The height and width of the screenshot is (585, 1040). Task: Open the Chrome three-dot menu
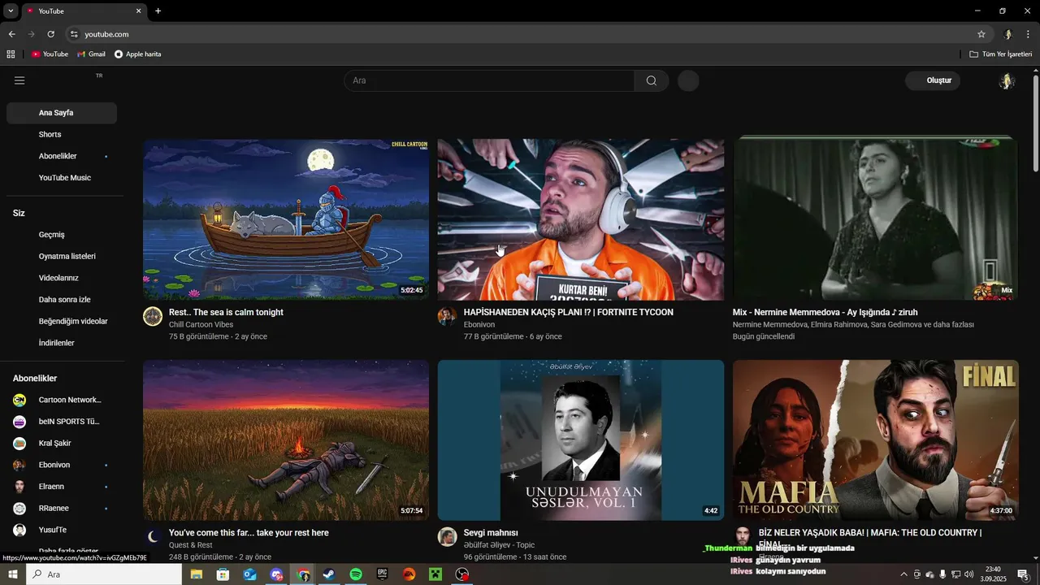point(1028,34)
